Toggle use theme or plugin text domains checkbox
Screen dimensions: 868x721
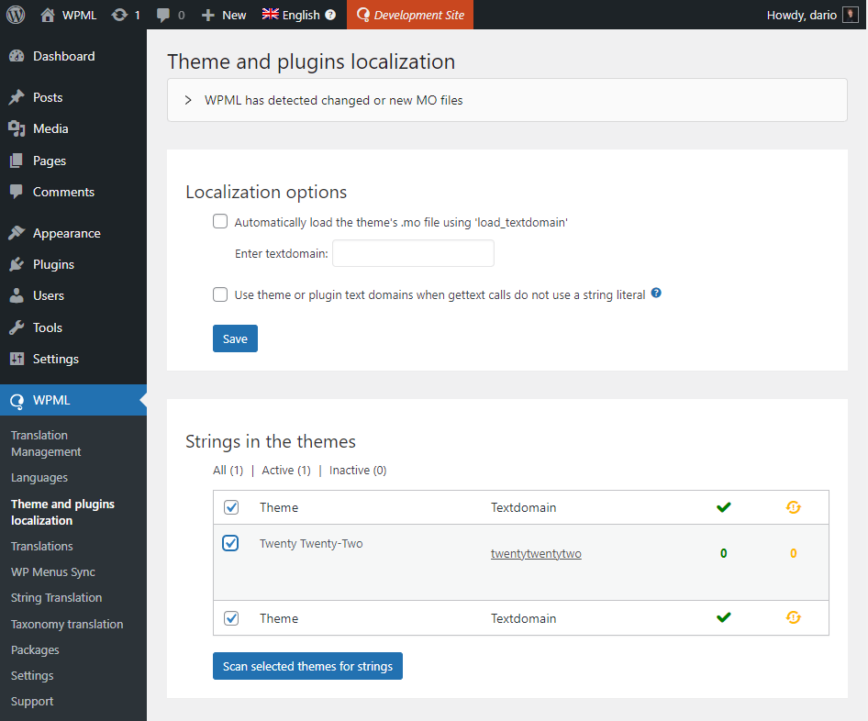pyautogui.click(x=220, y=294)
